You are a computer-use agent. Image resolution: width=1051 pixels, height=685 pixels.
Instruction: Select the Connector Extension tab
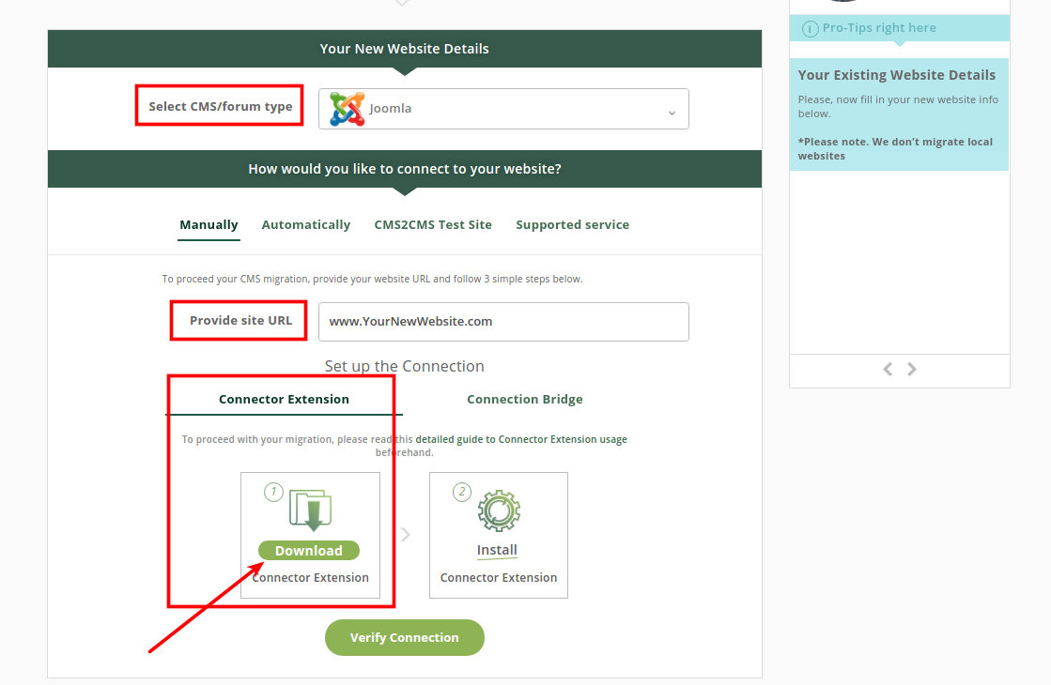coord(285,399)
